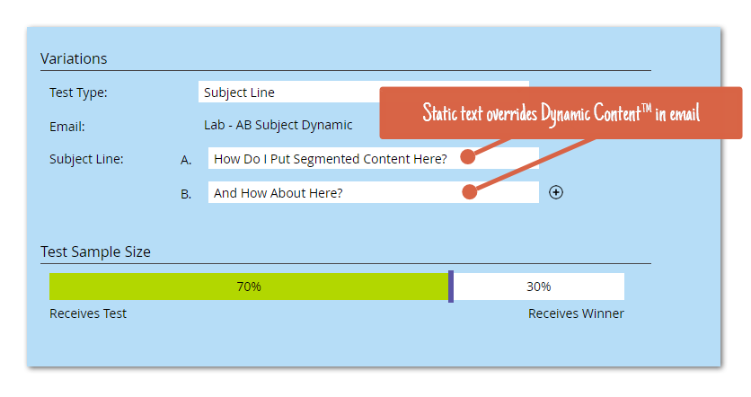The height and width of the screenshot is (397, 751).
Task: Click the "Subject Line:" field label
Action: tap(86, 159)
